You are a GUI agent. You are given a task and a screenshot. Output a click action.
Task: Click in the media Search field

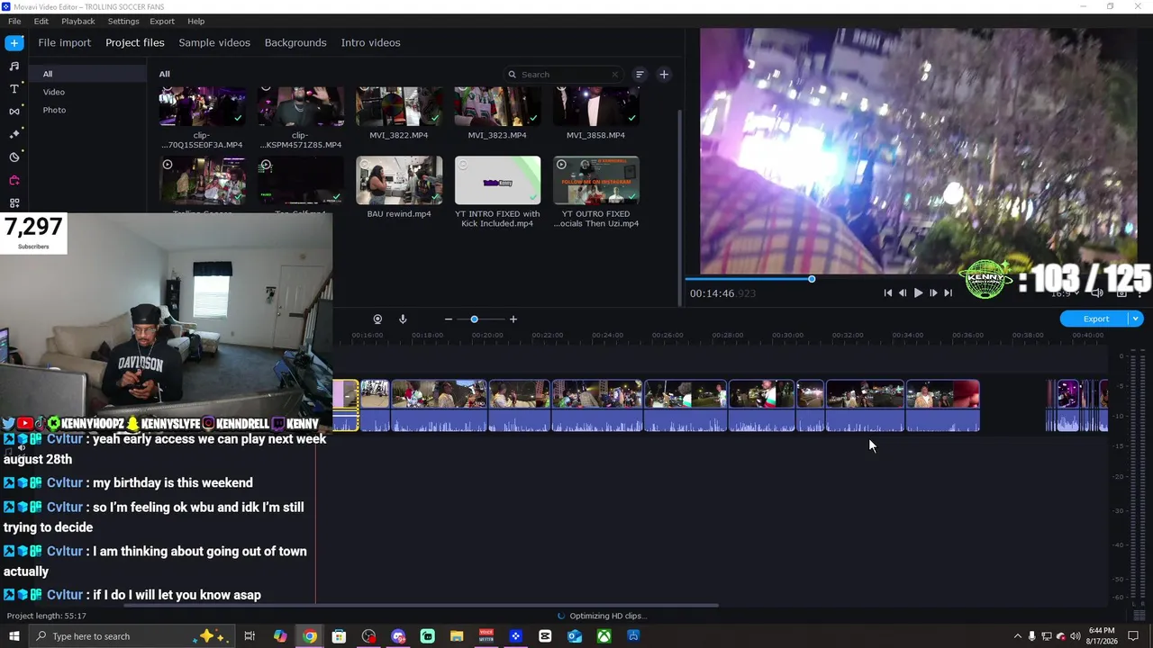(x=563, y=75)
